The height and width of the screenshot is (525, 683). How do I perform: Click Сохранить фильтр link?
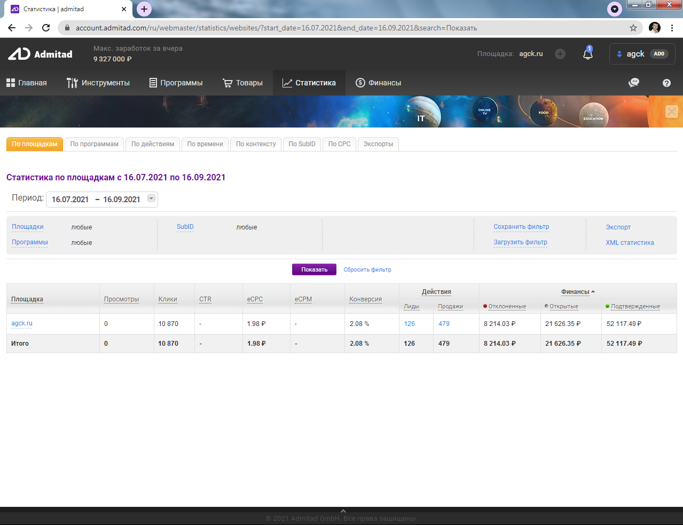(521, 227)
